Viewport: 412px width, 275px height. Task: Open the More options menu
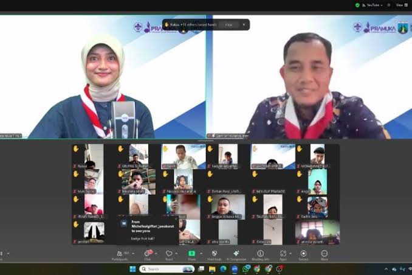click(324, 254)
